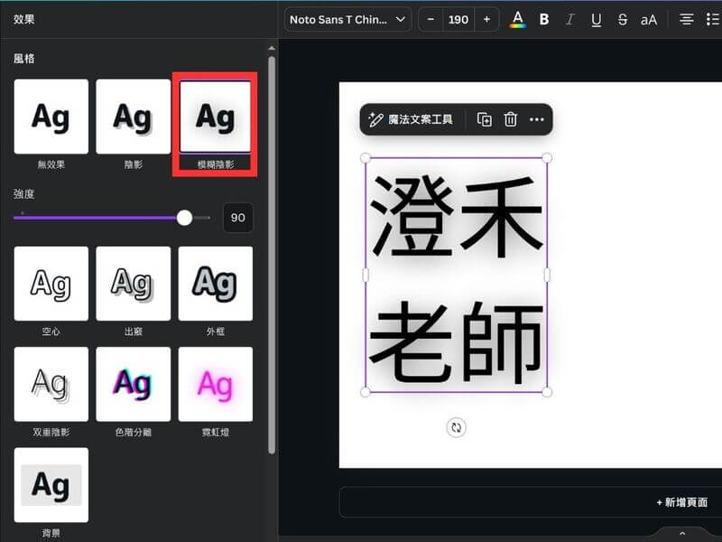Select the 霓虹燈 neon effect thumbnail

tap(215, 385)
